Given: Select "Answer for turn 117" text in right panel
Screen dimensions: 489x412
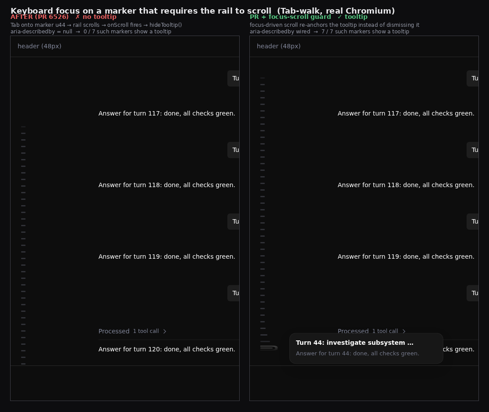Looking at the screenshot, I should point(406,113).
